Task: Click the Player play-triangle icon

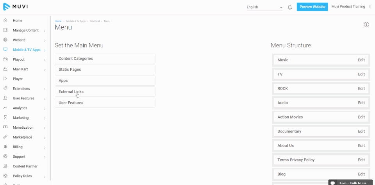Action: 5,79
